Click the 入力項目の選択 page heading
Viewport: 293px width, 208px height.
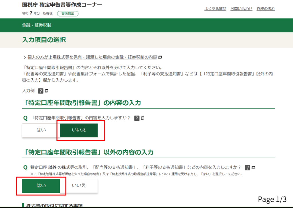44,40
